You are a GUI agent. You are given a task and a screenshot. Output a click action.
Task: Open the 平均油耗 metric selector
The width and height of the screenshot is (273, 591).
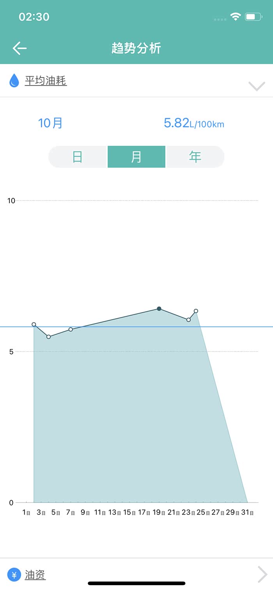click(46, 81)
